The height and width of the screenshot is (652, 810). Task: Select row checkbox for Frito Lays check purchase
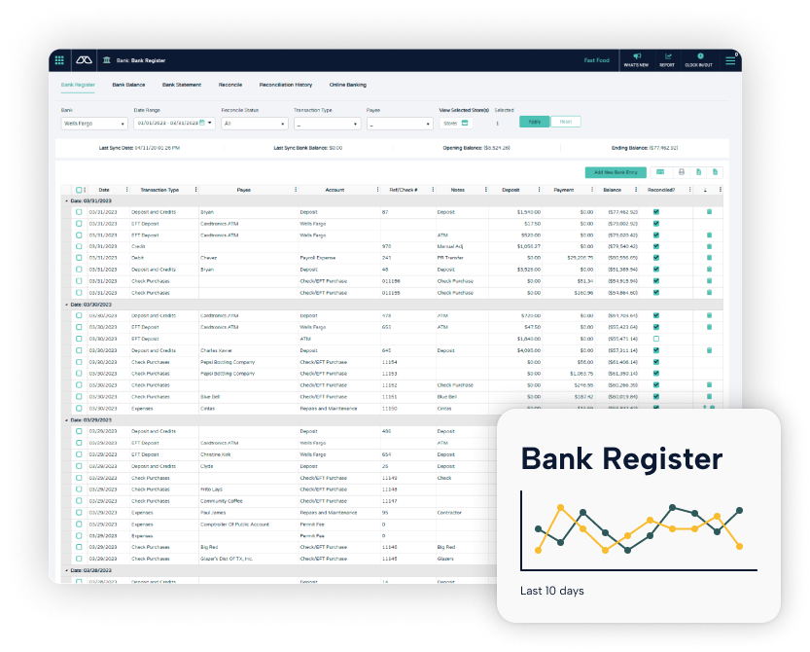click(x=79, y=489)
